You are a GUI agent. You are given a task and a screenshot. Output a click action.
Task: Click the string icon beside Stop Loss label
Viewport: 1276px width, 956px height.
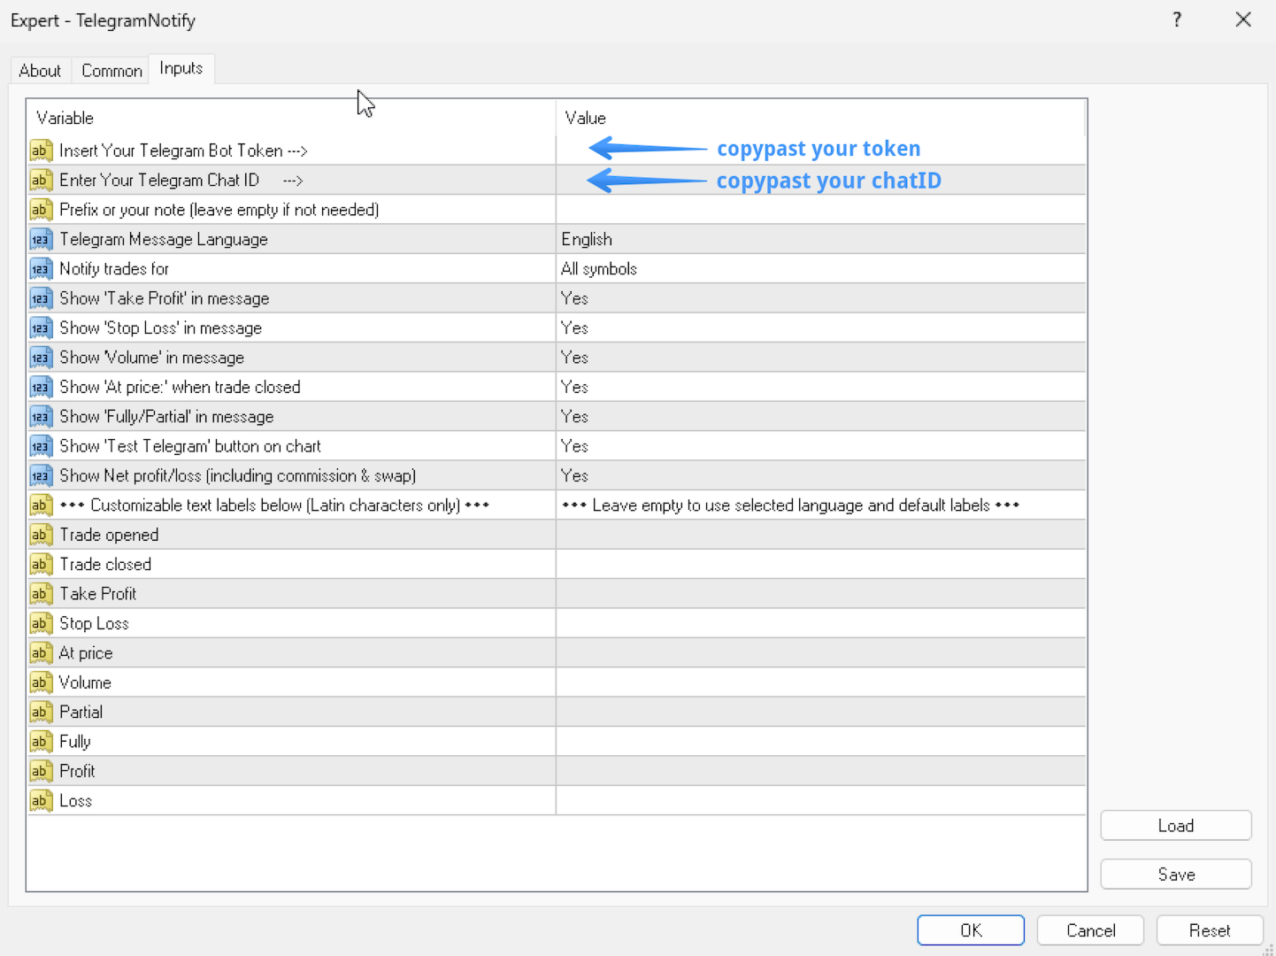(x=41, y=624)
